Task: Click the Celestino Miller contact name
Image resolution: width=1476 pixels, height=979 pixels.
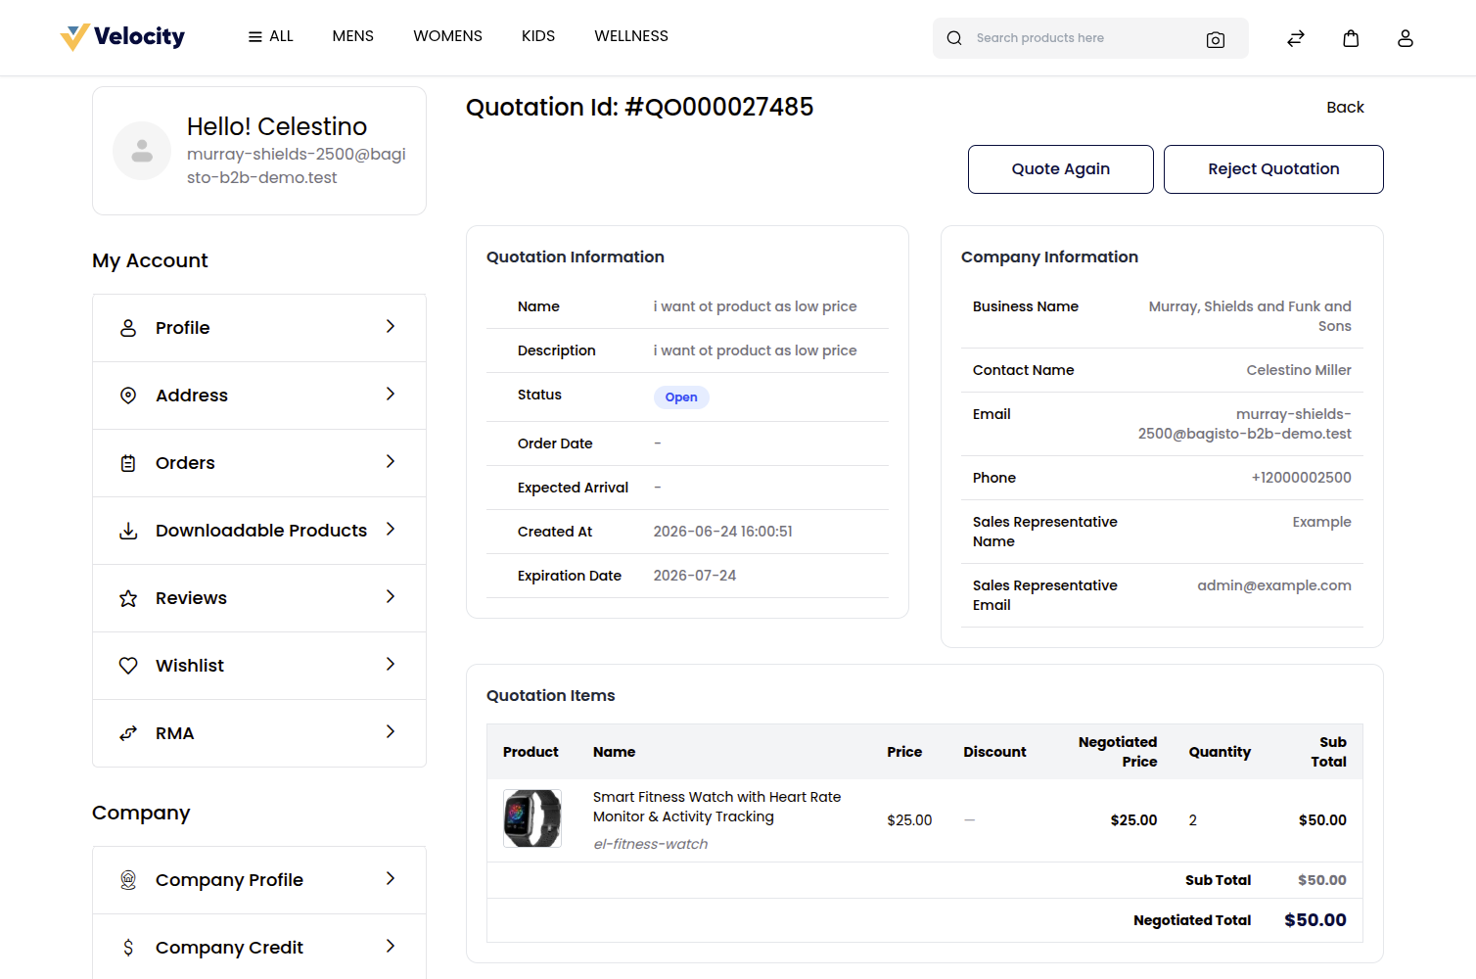Action: click(1299, 370)
